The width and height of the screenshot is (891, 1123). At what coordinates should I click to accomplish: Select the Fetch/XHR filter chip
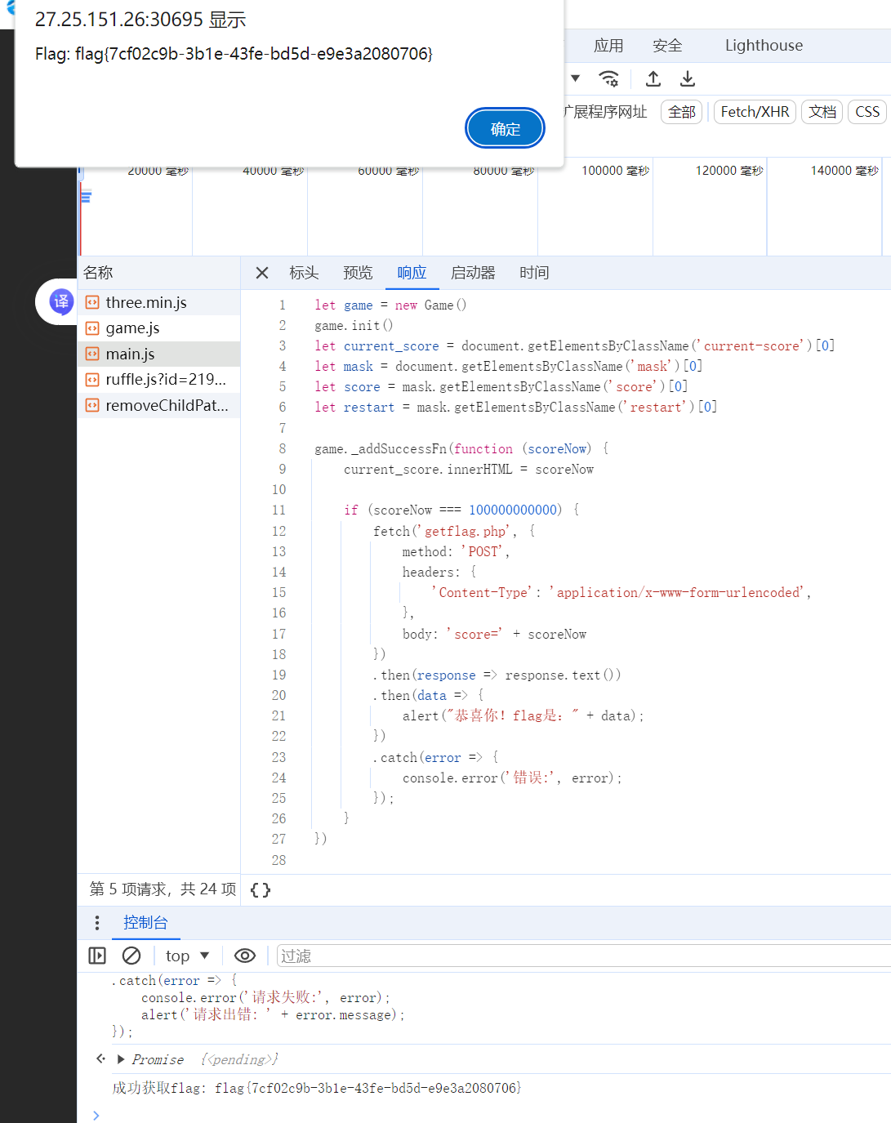click(x=754, y=112)
